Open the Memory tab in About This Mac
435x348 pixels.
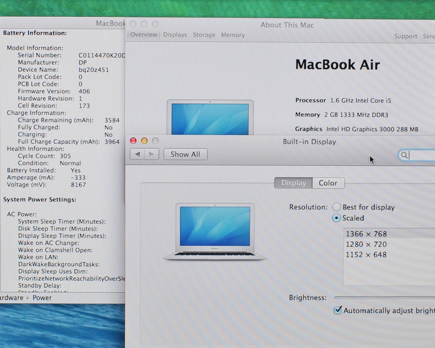click(233, 35)
